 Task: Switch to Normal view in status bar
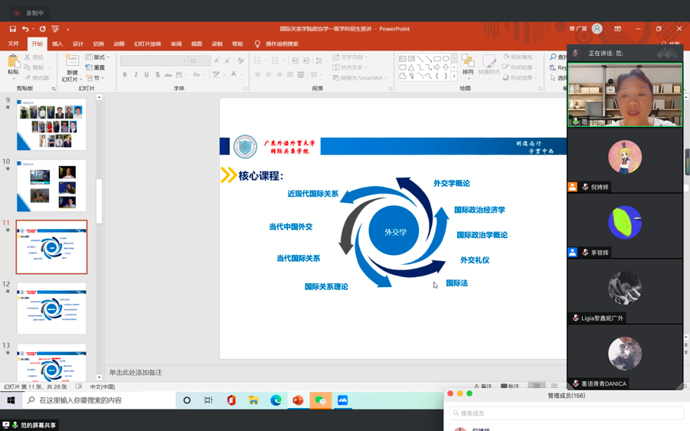[537, 387]
